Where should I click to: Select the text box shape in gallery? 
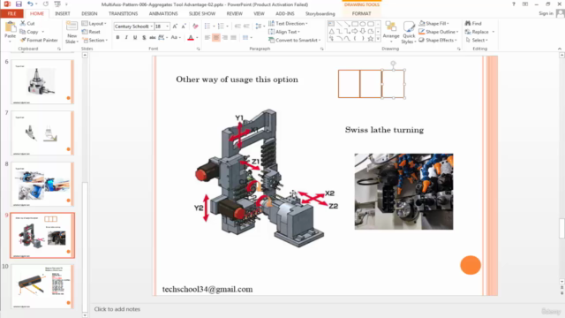(331, 24)
